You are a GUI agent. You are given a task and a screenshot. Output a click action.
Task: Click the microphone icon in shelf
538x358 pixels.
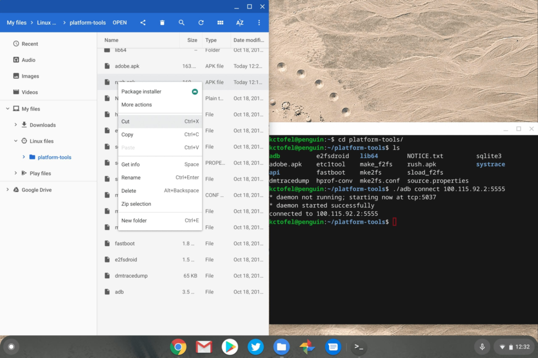coord(482,346)
